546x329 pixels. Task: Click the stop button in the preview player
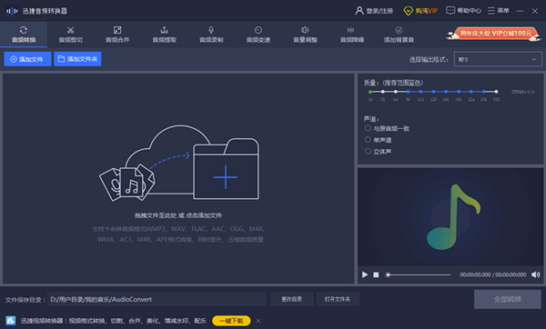tap(376, 274)
